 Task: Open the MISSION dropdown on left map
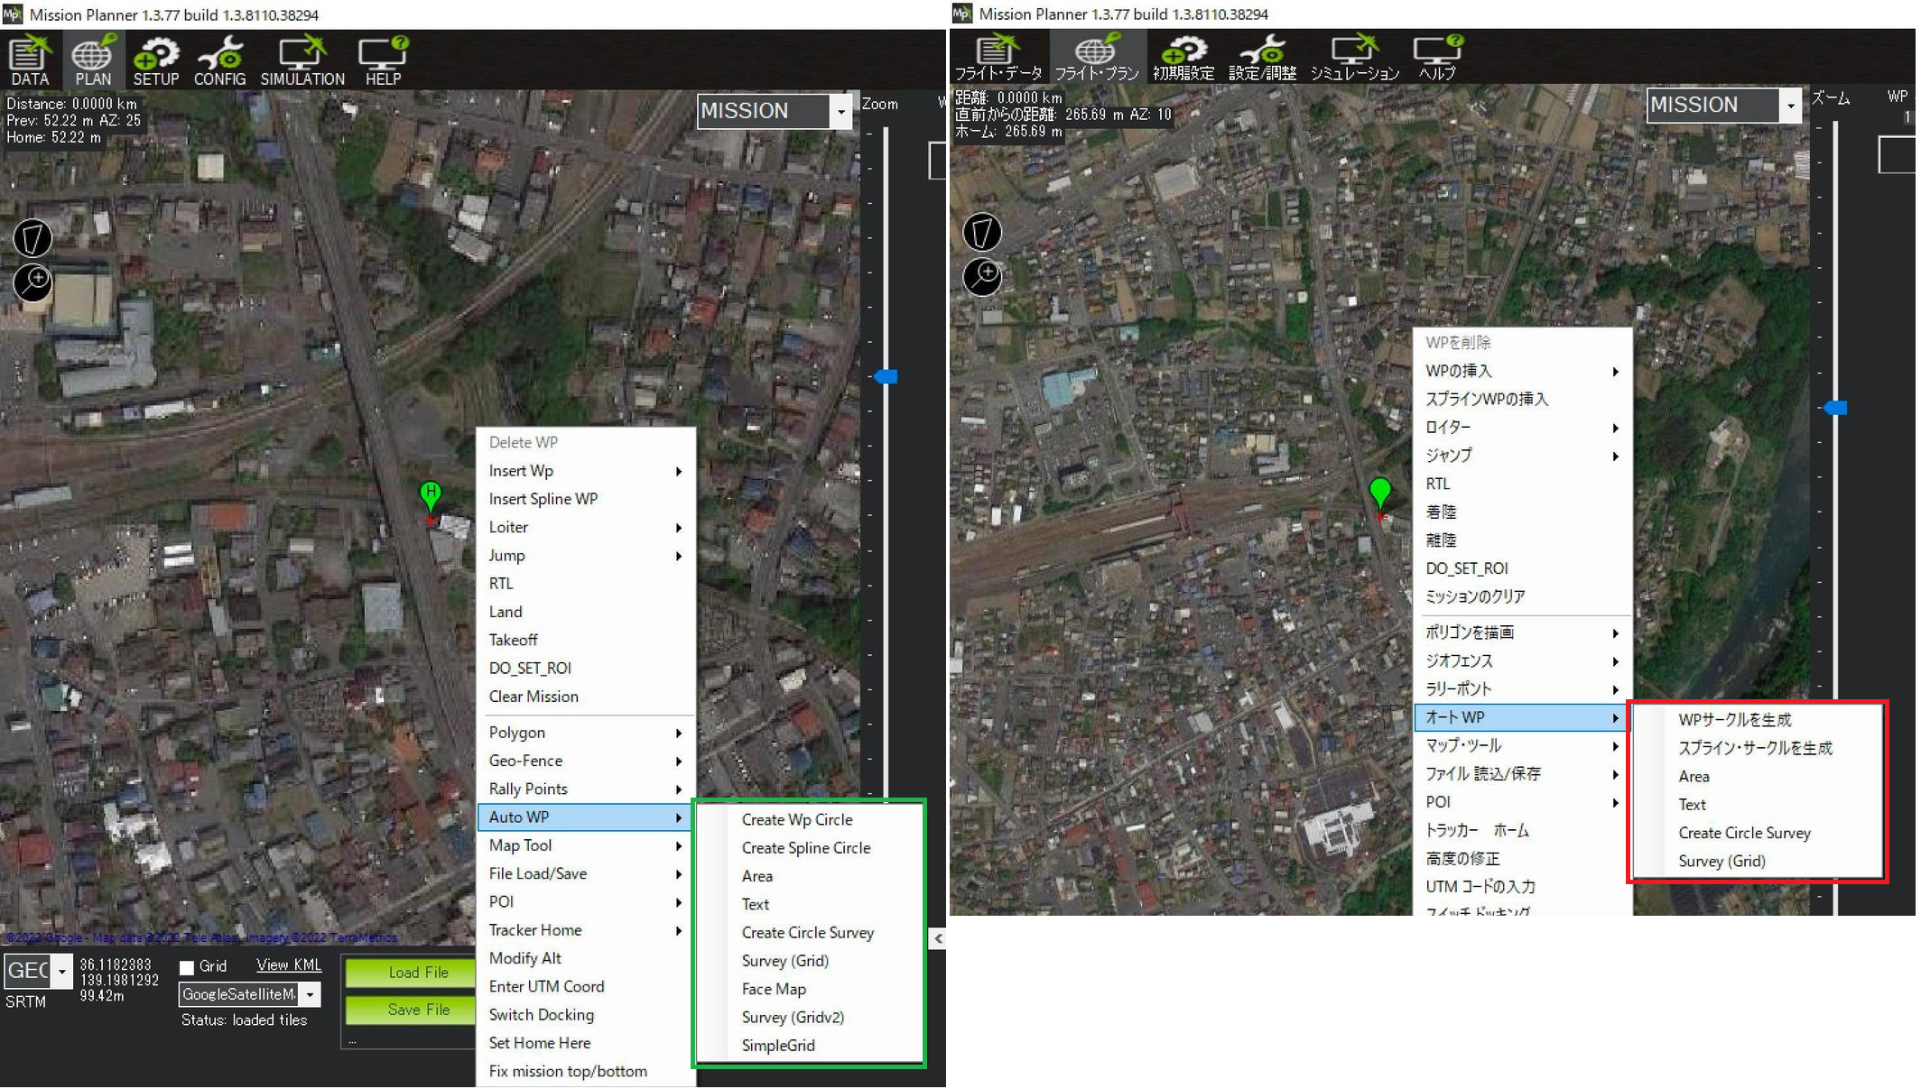click(840, 112)
